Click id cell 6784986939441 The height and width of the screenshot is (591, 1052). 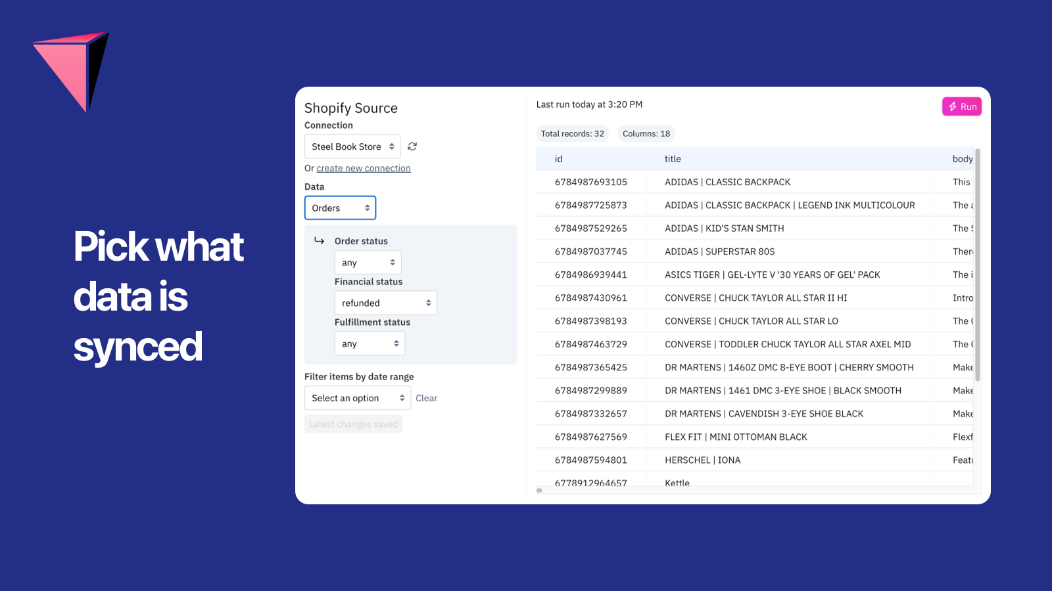pos(591,274)
